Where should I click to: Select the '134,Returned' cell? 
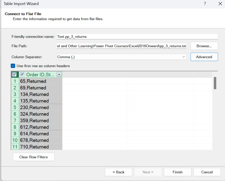pos(40,94)
